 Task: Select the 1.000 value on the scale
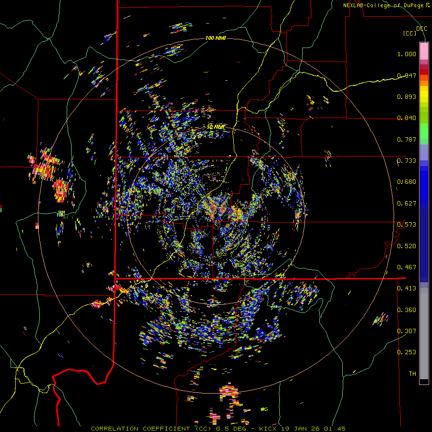(407, 54)
